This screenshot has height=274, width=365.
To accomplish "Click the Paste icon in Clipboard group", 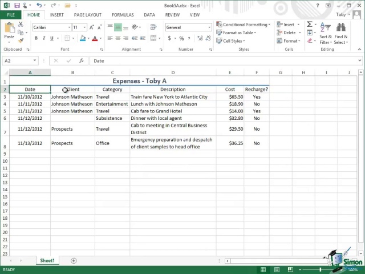I will [x=9, y=29].
